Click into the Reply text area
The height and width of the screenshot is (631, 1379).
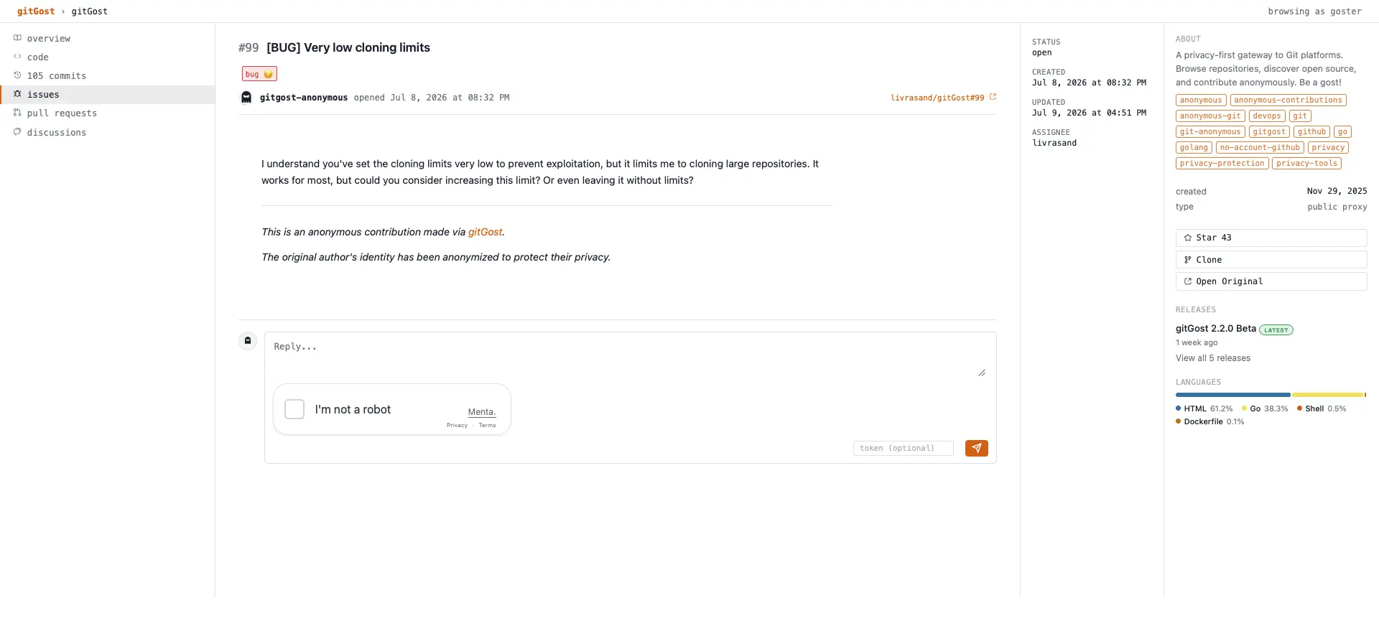630,355
